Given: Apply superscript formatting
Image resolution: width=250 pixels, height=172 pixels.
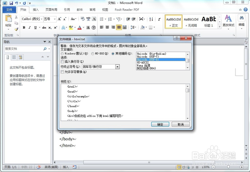Looking at the screenshot, I should pyautogui.click(x=55, y=27).
